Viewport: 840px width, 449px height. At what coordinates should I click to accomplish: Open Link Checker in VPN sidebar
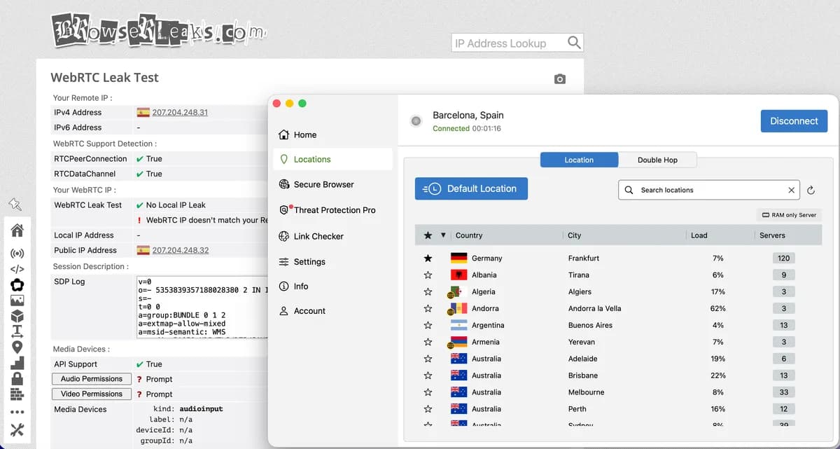[333, 236]
